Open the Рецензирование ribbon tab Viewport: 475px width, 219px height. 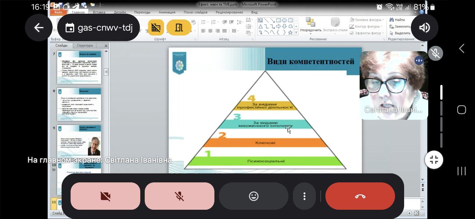coord(229,12)
